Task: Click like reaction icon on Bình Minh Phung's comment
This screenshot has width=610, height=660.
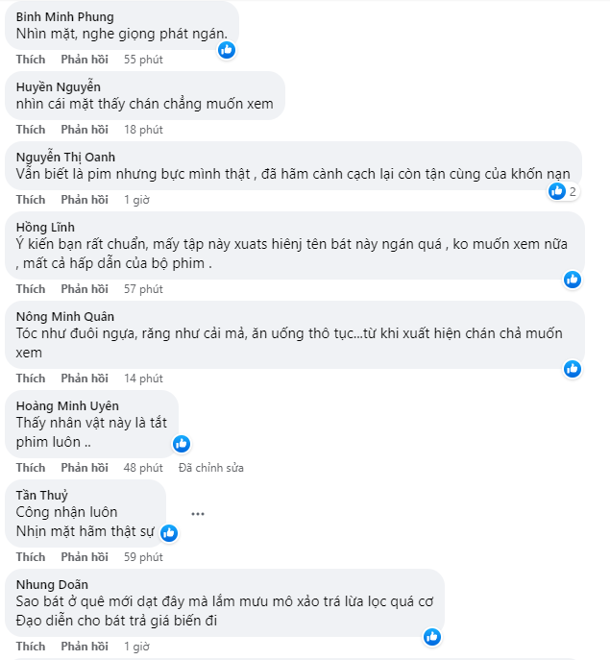Action: point(227,50)
